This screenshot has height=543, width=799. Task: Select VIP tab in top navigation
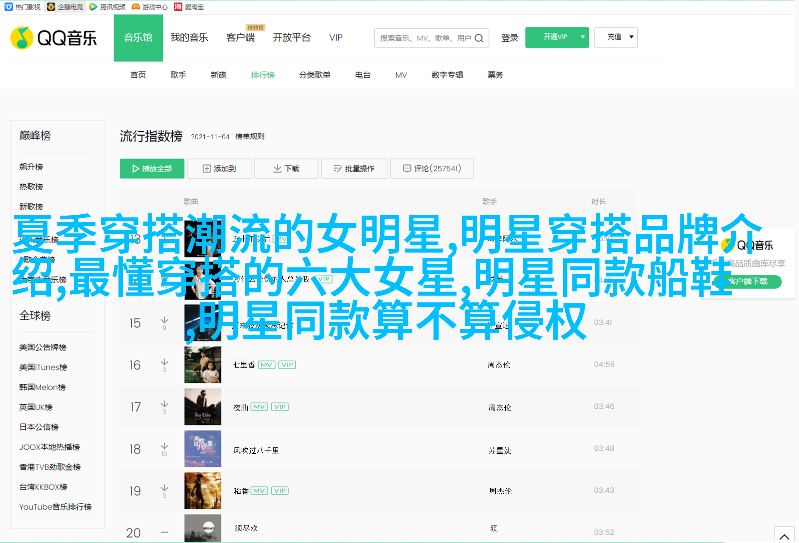coord(336,37)
